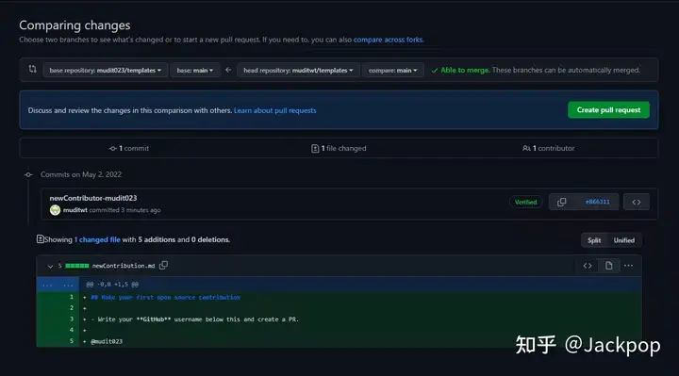The image size is (679, 376).
Task: Click the 1 changed file link
Action: click(x=97, y=239)
